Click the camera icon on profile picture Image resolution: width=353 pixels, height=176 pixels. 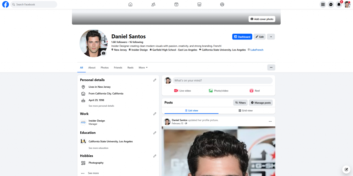(x=103, y=53)
